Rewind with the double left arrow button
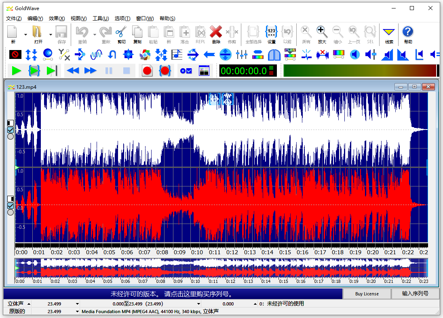Screen dimensions: 443x318 tap(73, 71)
